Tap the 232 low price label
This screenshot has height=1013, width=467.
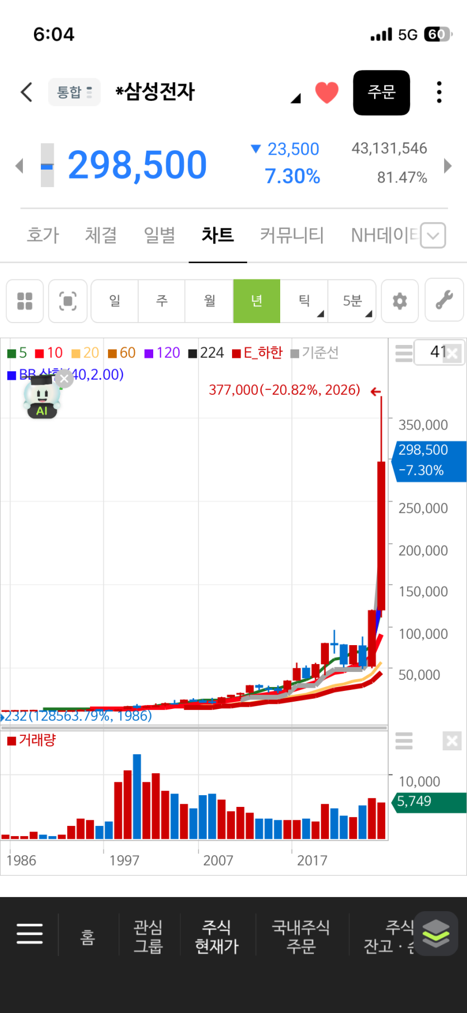click(77, 716)
